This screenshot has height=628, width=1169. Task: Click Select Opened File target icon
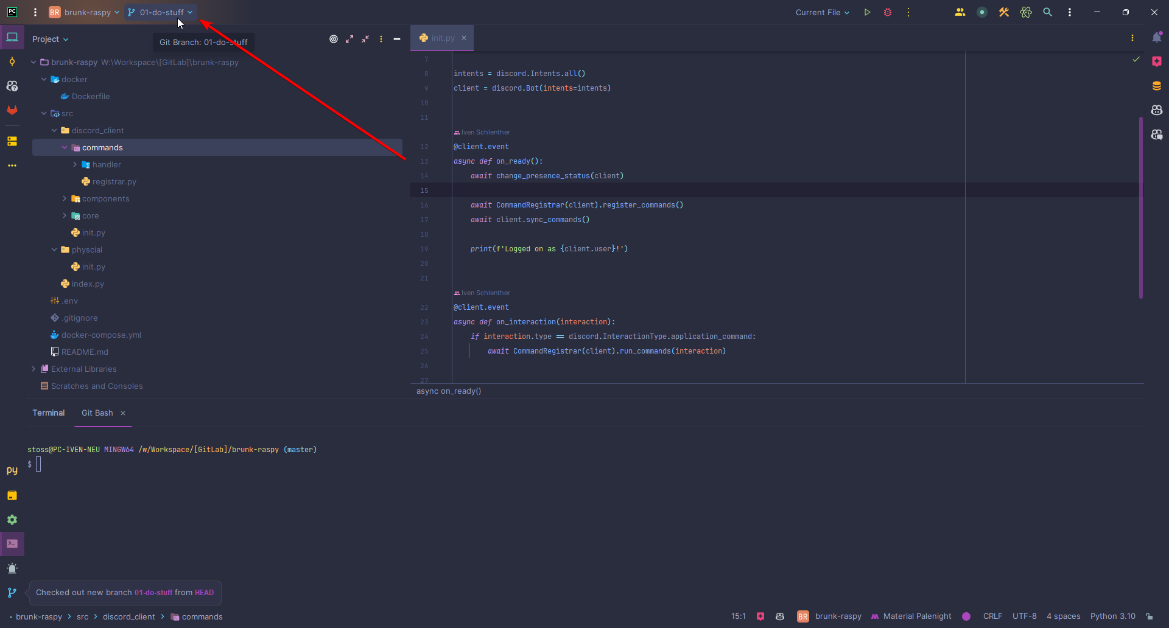(334, 39)
